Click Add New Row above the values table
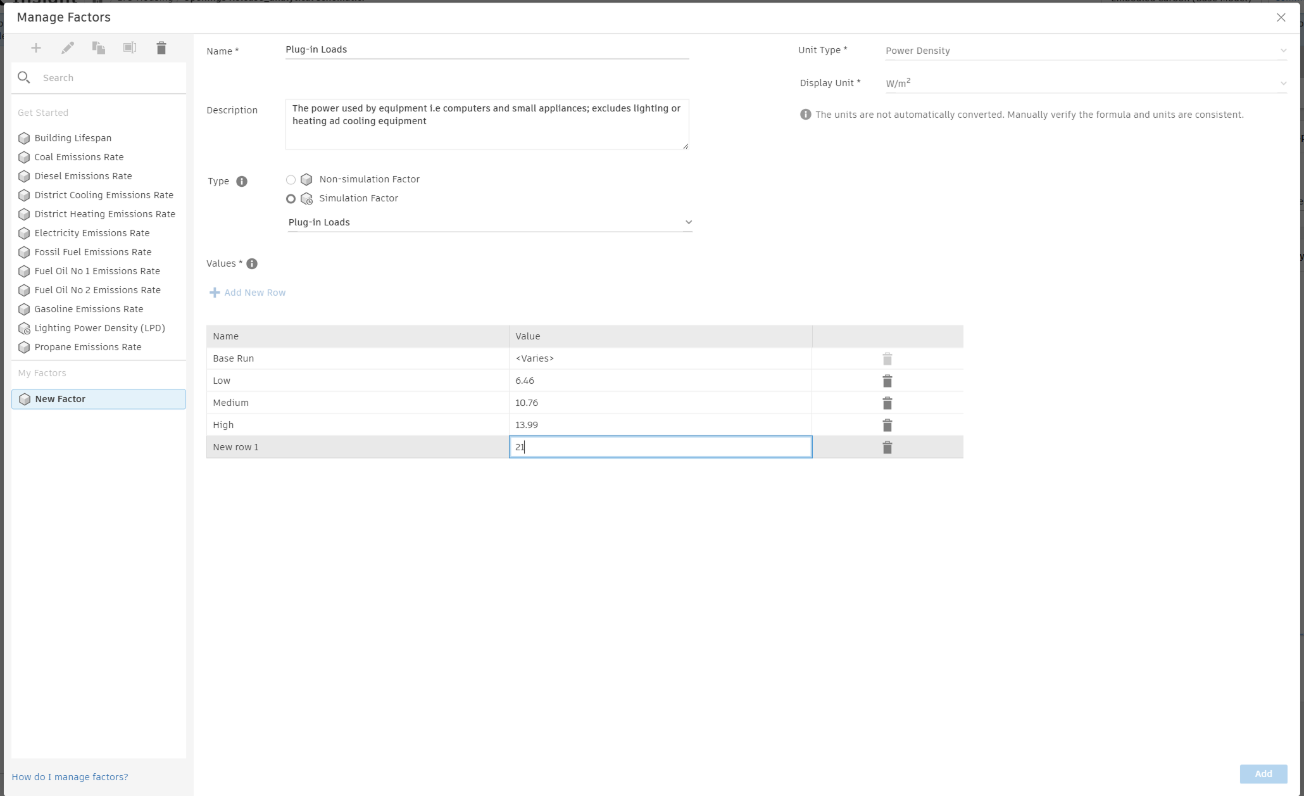Image resolution: width=1304 pixels, height=796 pixels. [x=247, y=292]
